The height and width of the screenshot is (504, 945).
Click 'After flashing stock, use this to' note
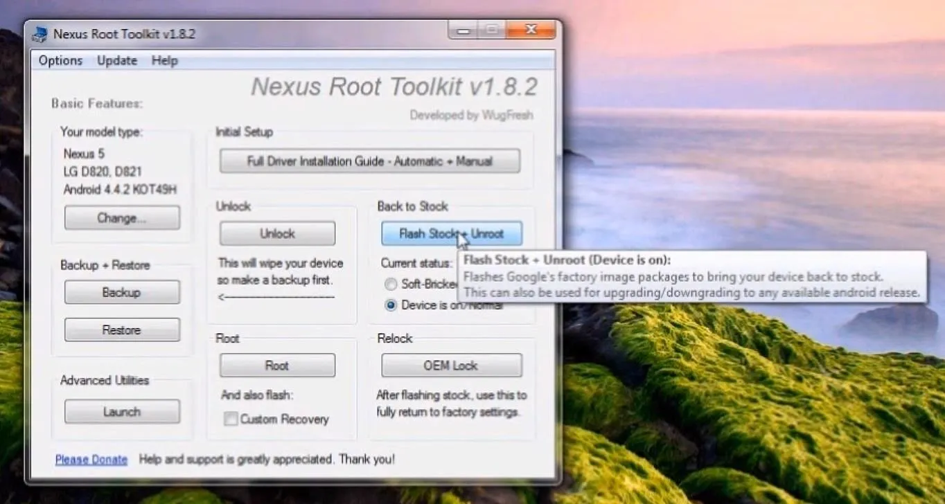coord(452,395)
